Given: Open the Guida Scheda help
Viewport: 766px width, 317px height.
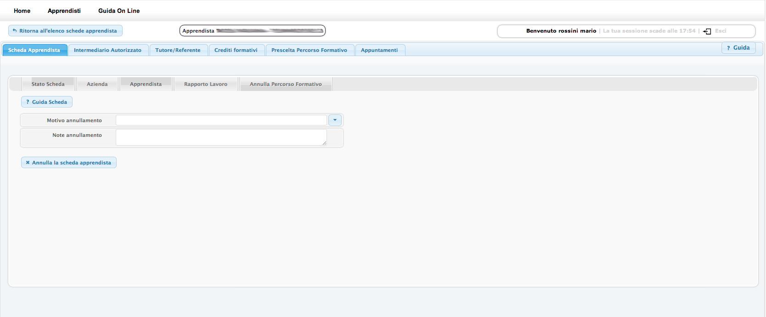Looking at the screenshot, I should [47, 102].
